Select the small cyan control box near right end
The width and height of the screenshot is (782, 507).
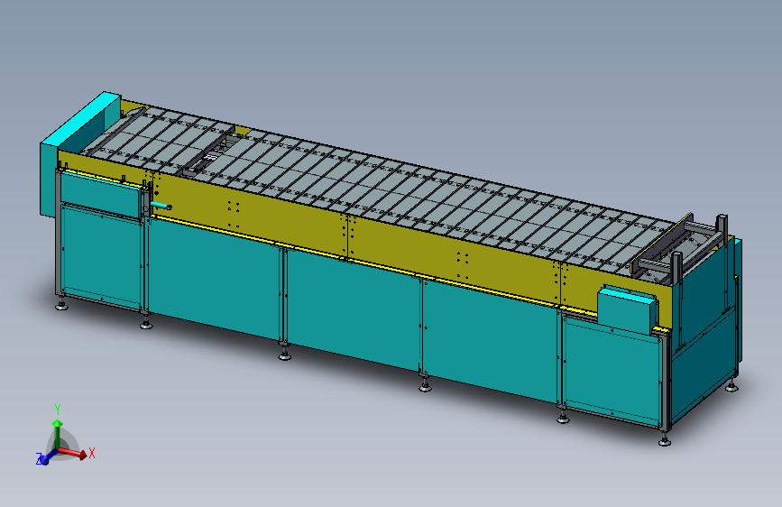[x=626, y=309]
